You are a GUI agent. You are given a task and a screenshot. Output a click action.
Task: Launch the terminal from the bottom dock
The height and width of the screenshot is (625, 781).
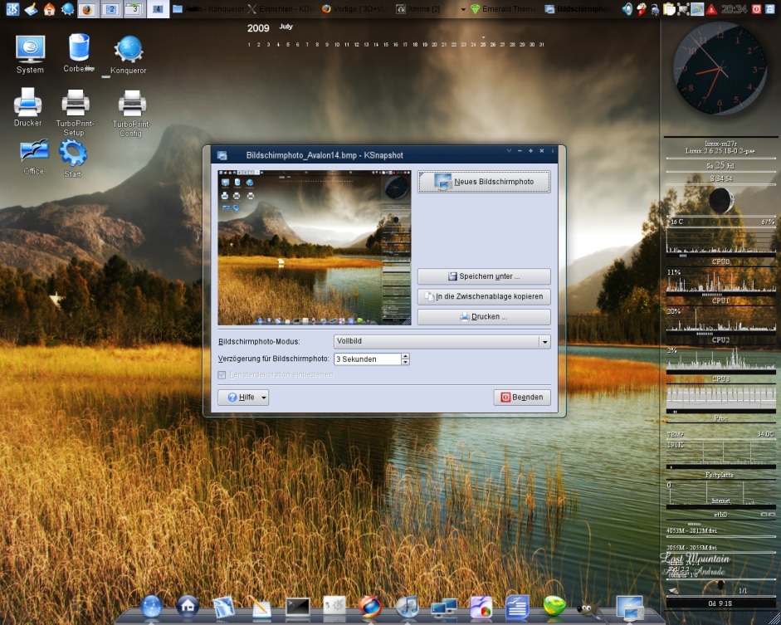297,607
